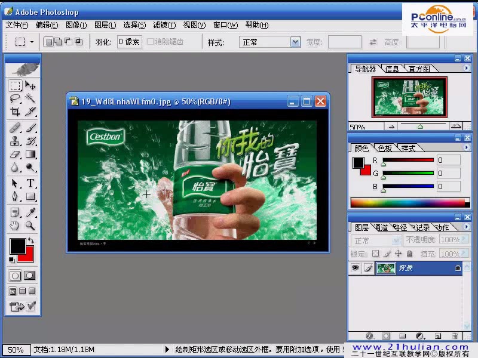
Task: Select the Type tool
Action: pyautogui.click(x=30, y=183)
